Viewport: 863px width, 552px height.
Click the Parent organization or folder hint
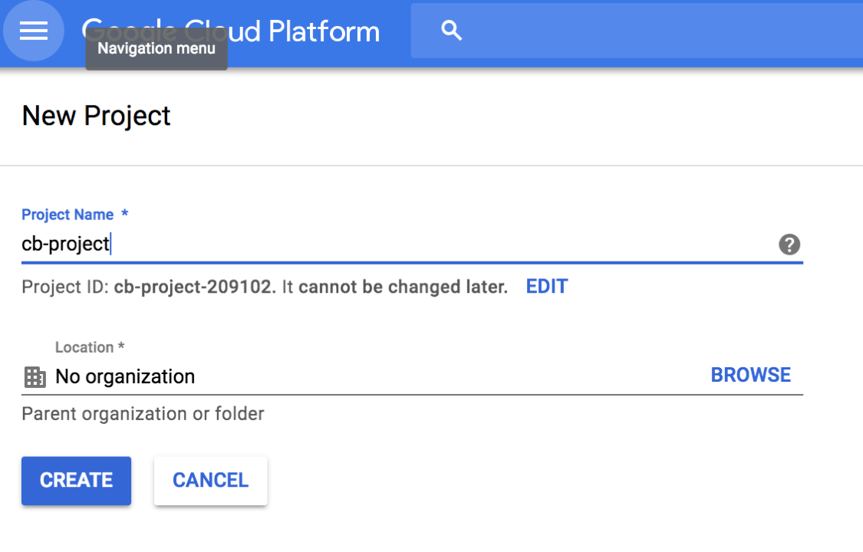[x=143, y=413]
